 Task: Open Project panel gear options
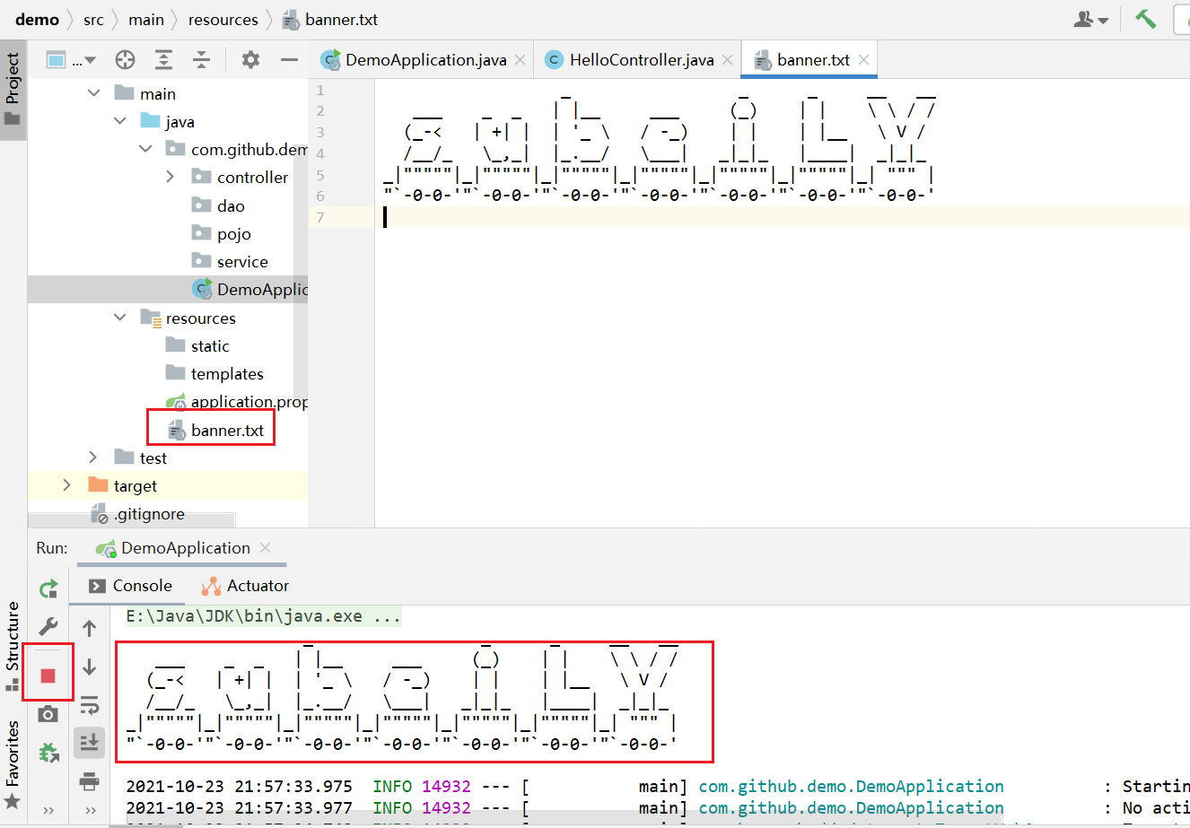coord(250,60)
